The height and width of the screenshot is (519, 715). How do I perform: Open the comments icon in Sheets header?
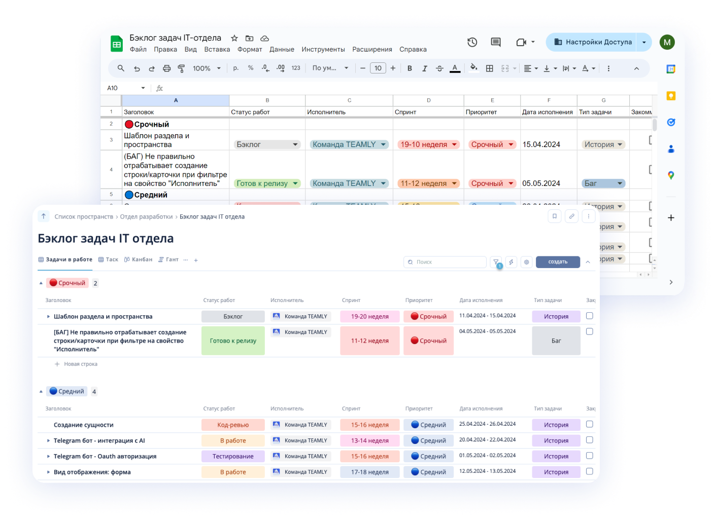click(496, 42)
